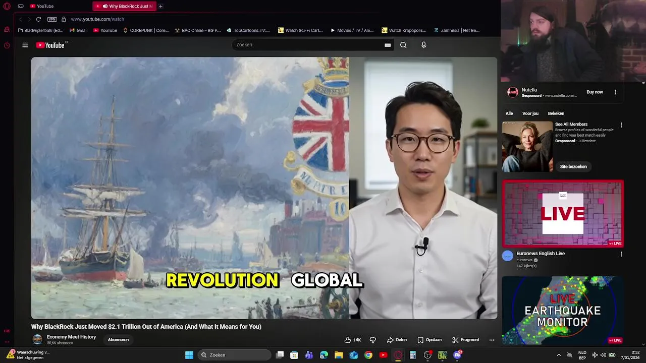Open the Economy Meet History channel avatar
This screenshot has height=363, width=646.
tap(37, 340)
